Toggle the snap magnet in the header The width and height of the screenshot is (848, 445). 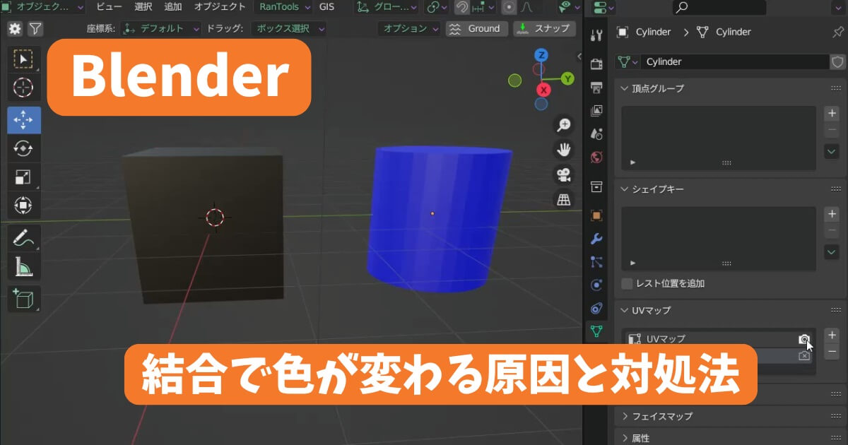pyautogui.click(x=462, y=7)
